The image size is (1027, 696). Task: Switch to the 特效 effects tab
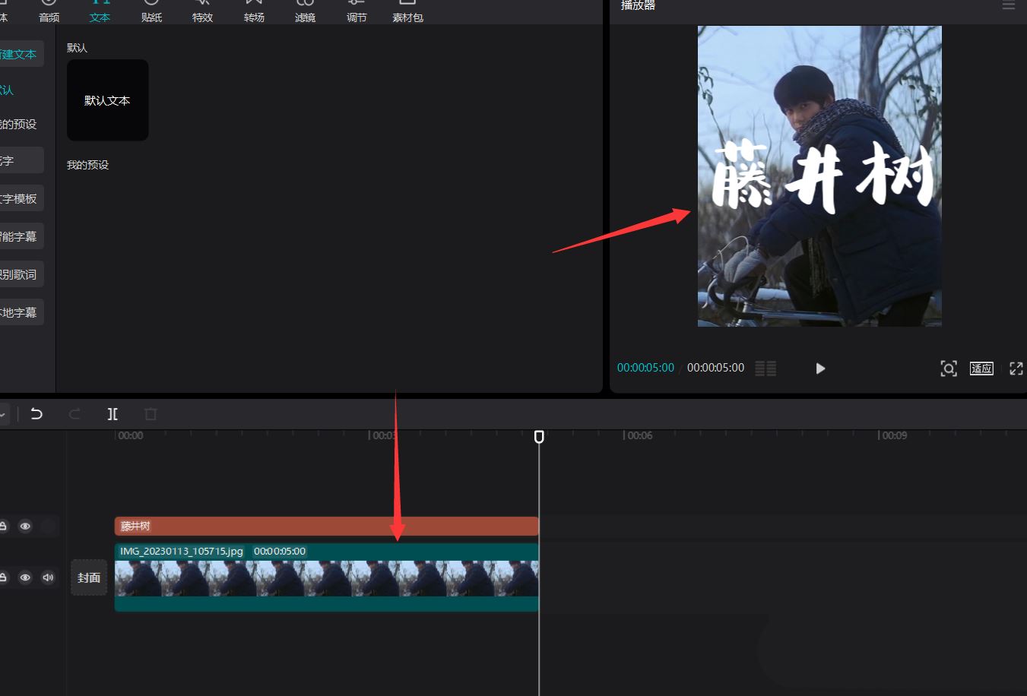[x=202, y=11]
